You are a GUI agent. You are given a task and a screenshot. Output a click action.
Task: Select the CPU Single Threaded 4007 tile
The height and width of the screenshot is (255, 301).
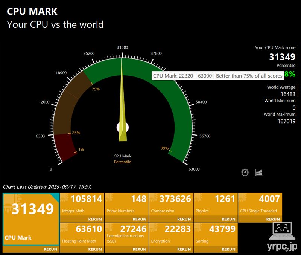coord(260,204)
